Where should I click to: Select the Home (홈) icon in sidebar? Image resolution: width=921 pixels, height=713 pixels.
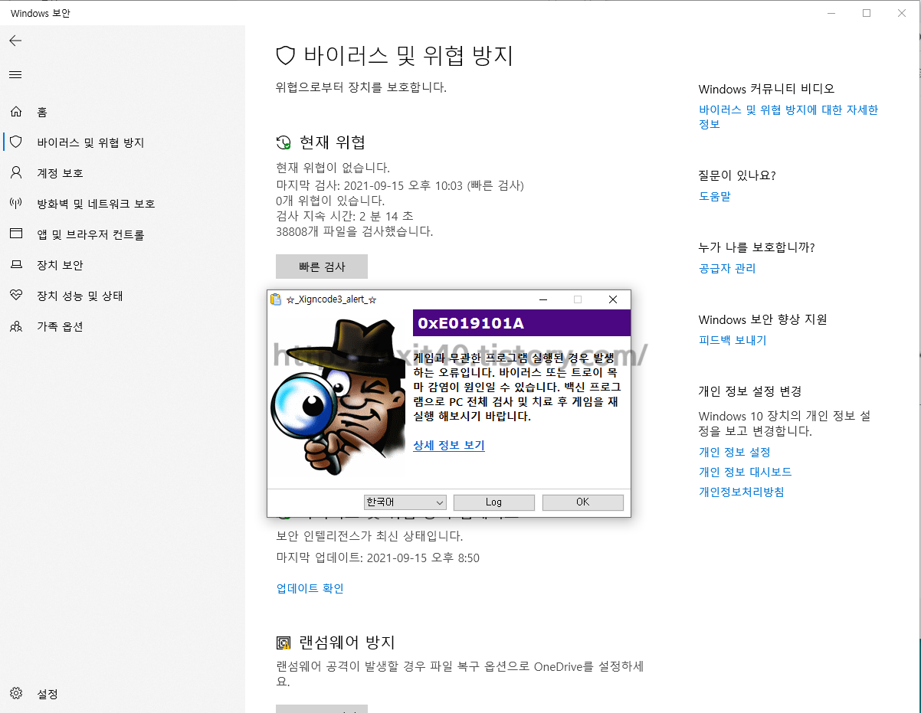(x=16, y=112)
